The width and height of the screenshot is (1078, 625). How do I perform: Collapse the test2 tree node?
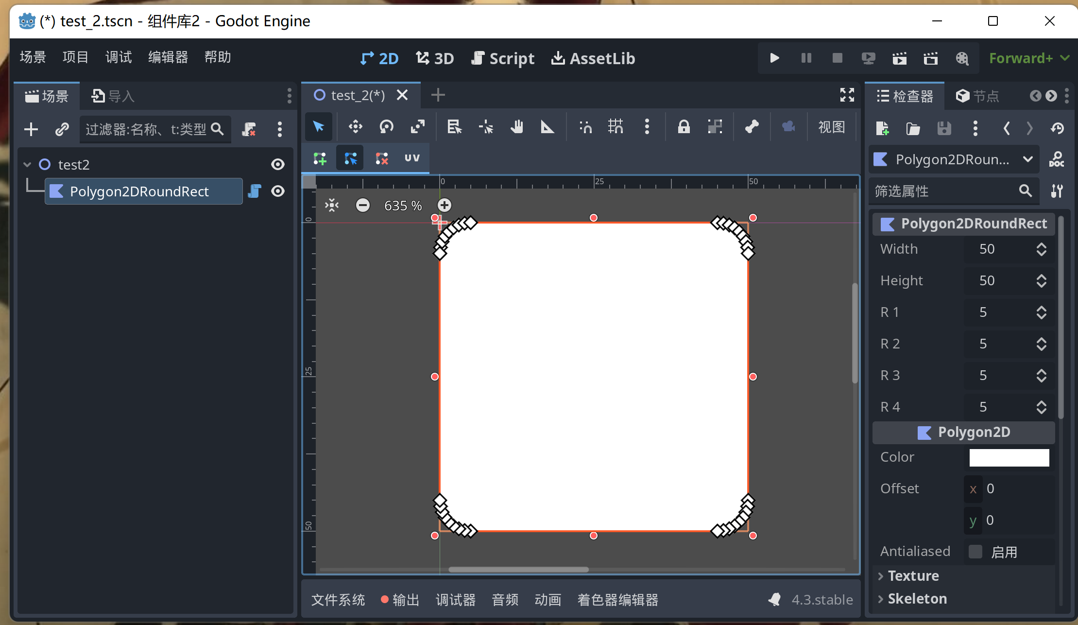click(27, 165)
